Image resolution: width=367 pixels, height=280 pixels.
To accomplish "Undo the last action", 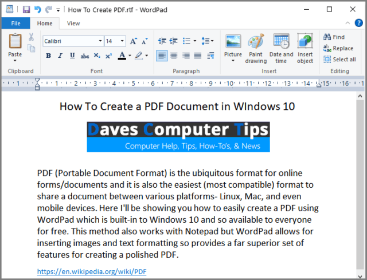I will tap(37, 10).
